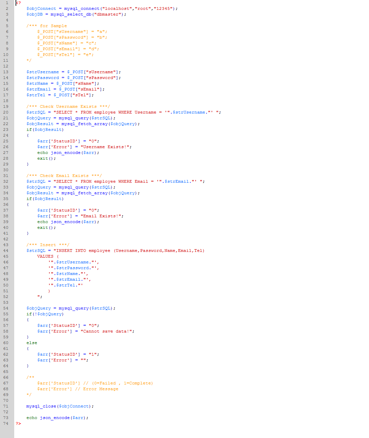Click the "Check Username Exists" comment
369x438 pixels.
[x=68, y=106]
